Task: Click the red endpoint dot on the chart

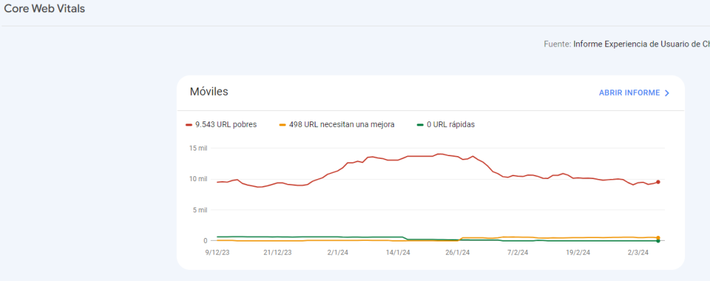Action: coord(658,182)
